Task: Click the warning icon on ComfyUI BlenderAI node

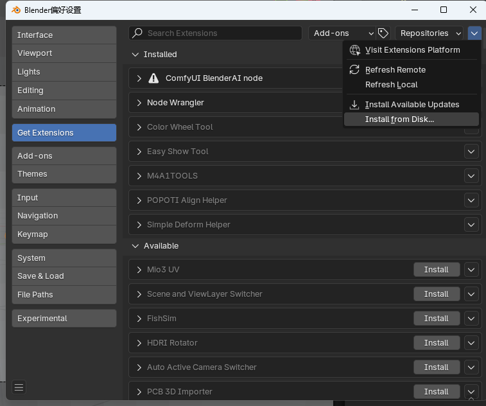Action: [153, 78]
